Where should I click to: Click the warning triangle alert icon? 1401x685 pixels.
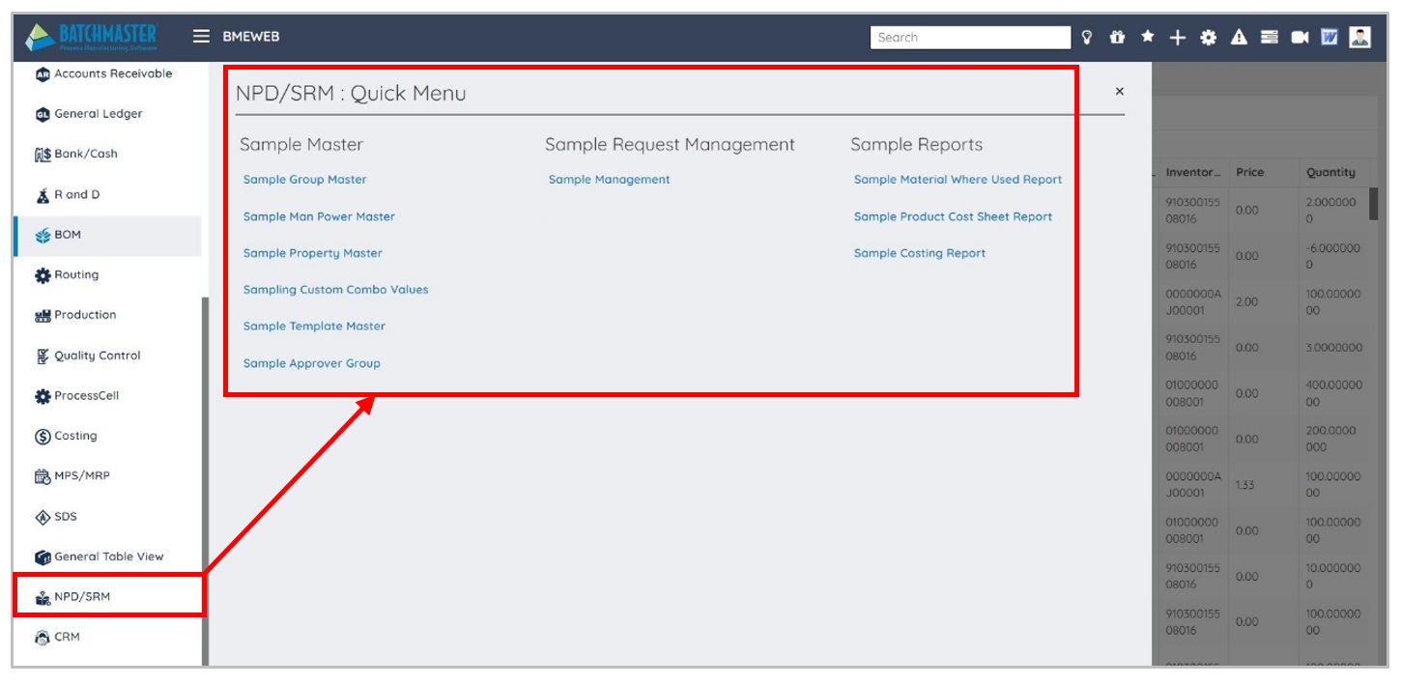click(1239, 38)
